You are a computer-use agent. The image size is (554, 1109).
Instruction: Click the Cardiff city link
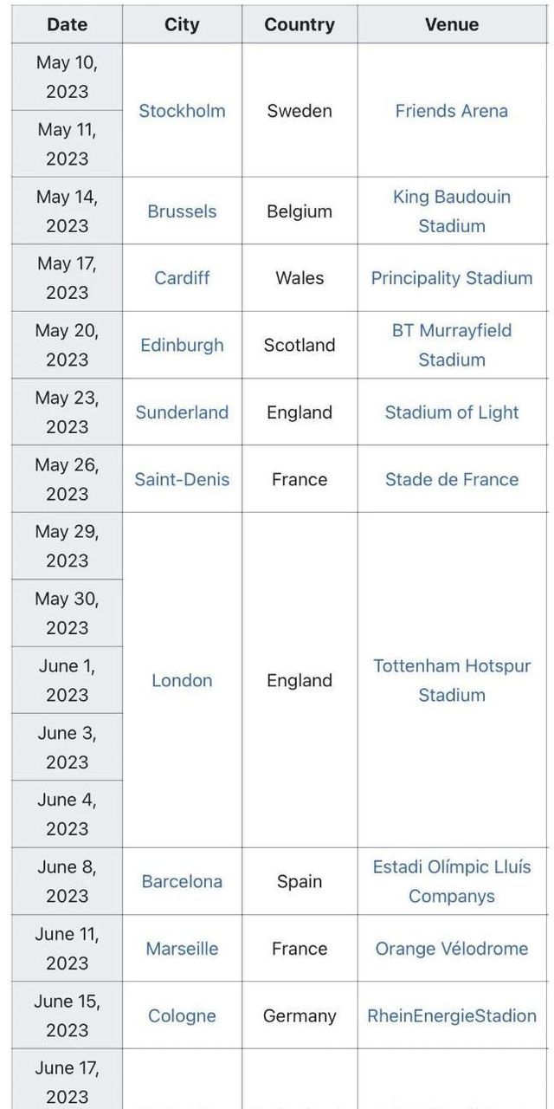tap(182, 278)
